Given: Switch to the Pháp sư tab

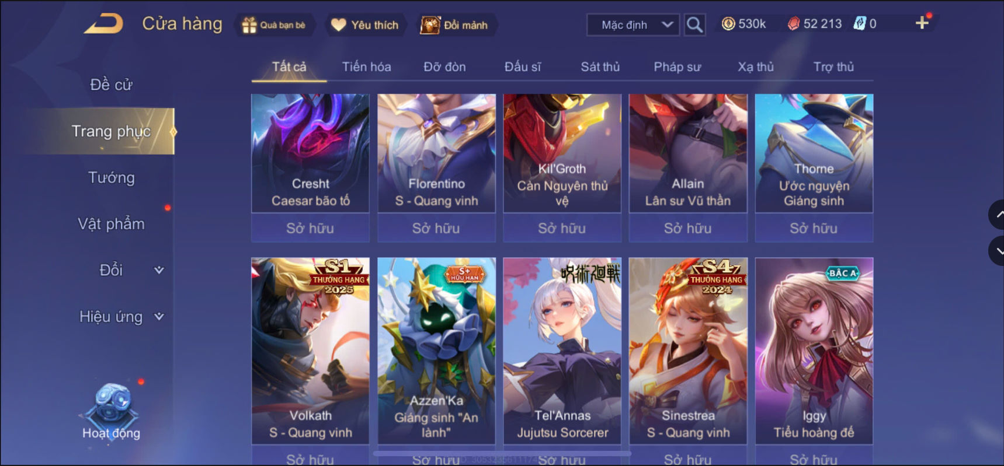Looking at the screenshot, I should click(x=677, y=66).
